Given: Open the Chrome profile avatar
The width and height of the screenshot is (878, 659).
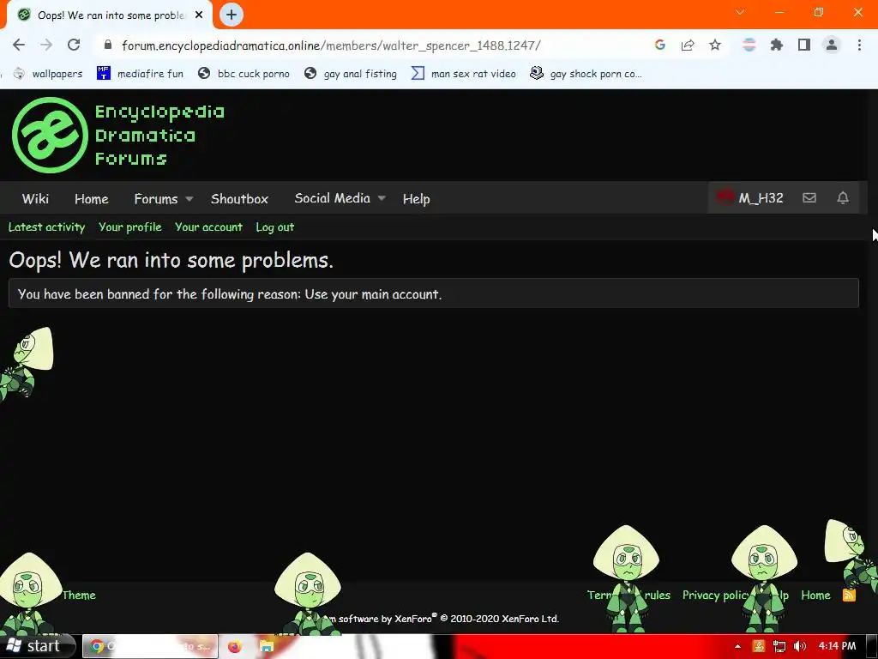Looking at the screenshot, I should [x=832, y=45].
